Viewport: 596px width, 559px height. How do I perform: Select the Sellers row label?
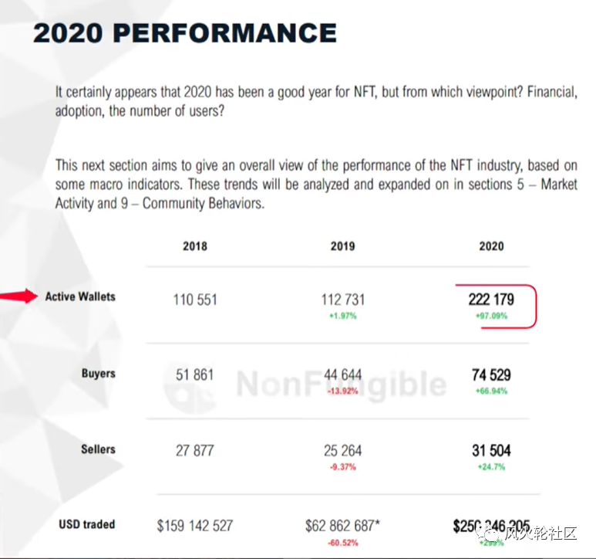point(98,449)
